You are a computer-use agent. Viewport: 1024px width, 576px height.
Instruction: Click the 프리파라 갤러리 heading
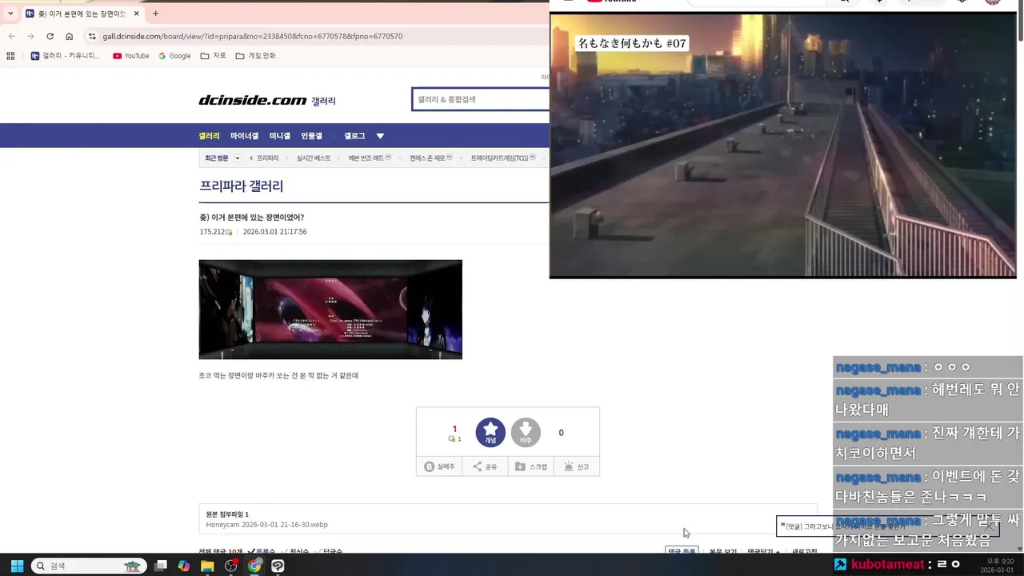241,186
